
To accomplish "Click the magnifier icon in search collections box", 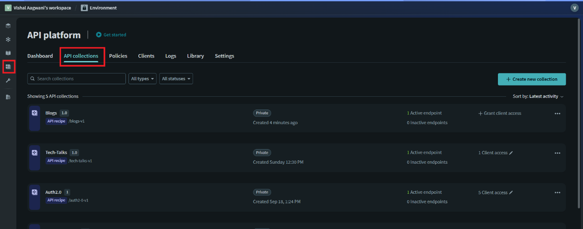I will pos(33,79).
